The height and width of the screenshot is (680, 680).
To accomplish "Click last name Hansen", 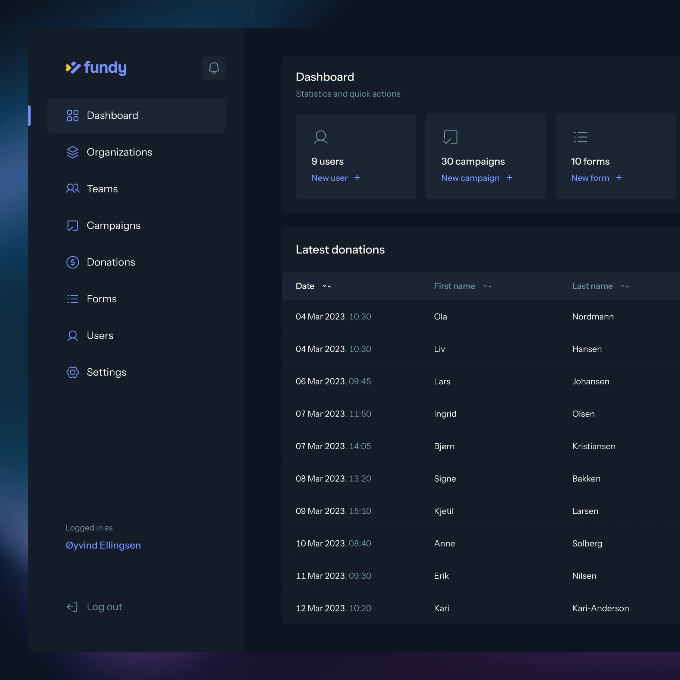I will pyautogui.click(x=587, y=349).
